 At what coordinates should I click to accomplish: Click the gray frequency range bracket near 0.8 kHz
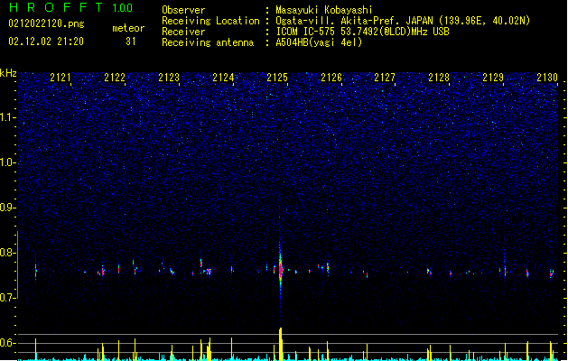point(17,264)
